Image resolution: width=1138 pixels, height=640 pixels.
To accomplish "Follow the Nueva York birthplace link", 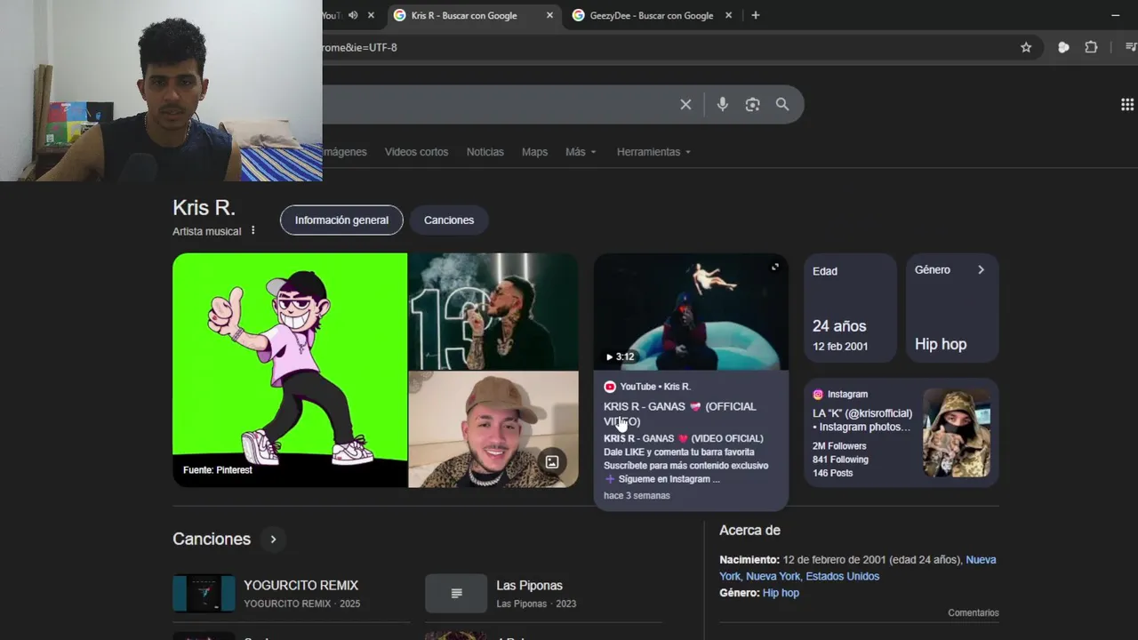I will tap(858, 568).
